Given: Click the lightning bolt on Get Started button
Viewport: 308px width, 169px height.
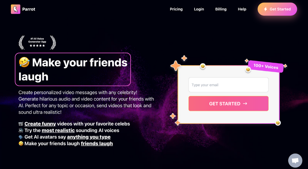Looking at the screenshot, I should (x=265, y=9).
